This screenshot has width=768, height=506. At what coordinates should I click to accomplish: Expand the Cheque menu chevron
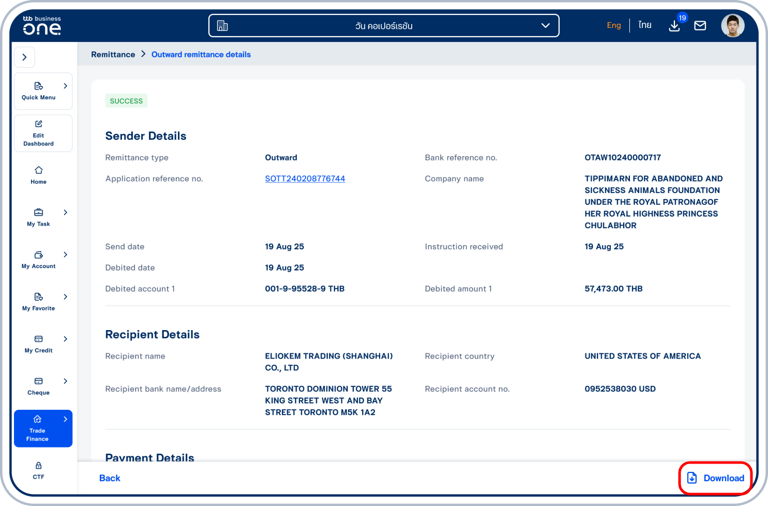tap(65, 381)
